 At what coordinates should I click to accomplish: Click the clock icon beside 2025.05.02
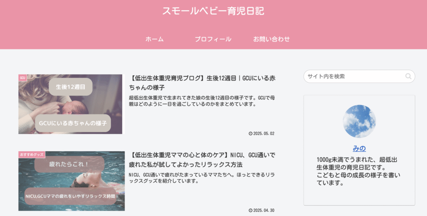coord(251,133)
